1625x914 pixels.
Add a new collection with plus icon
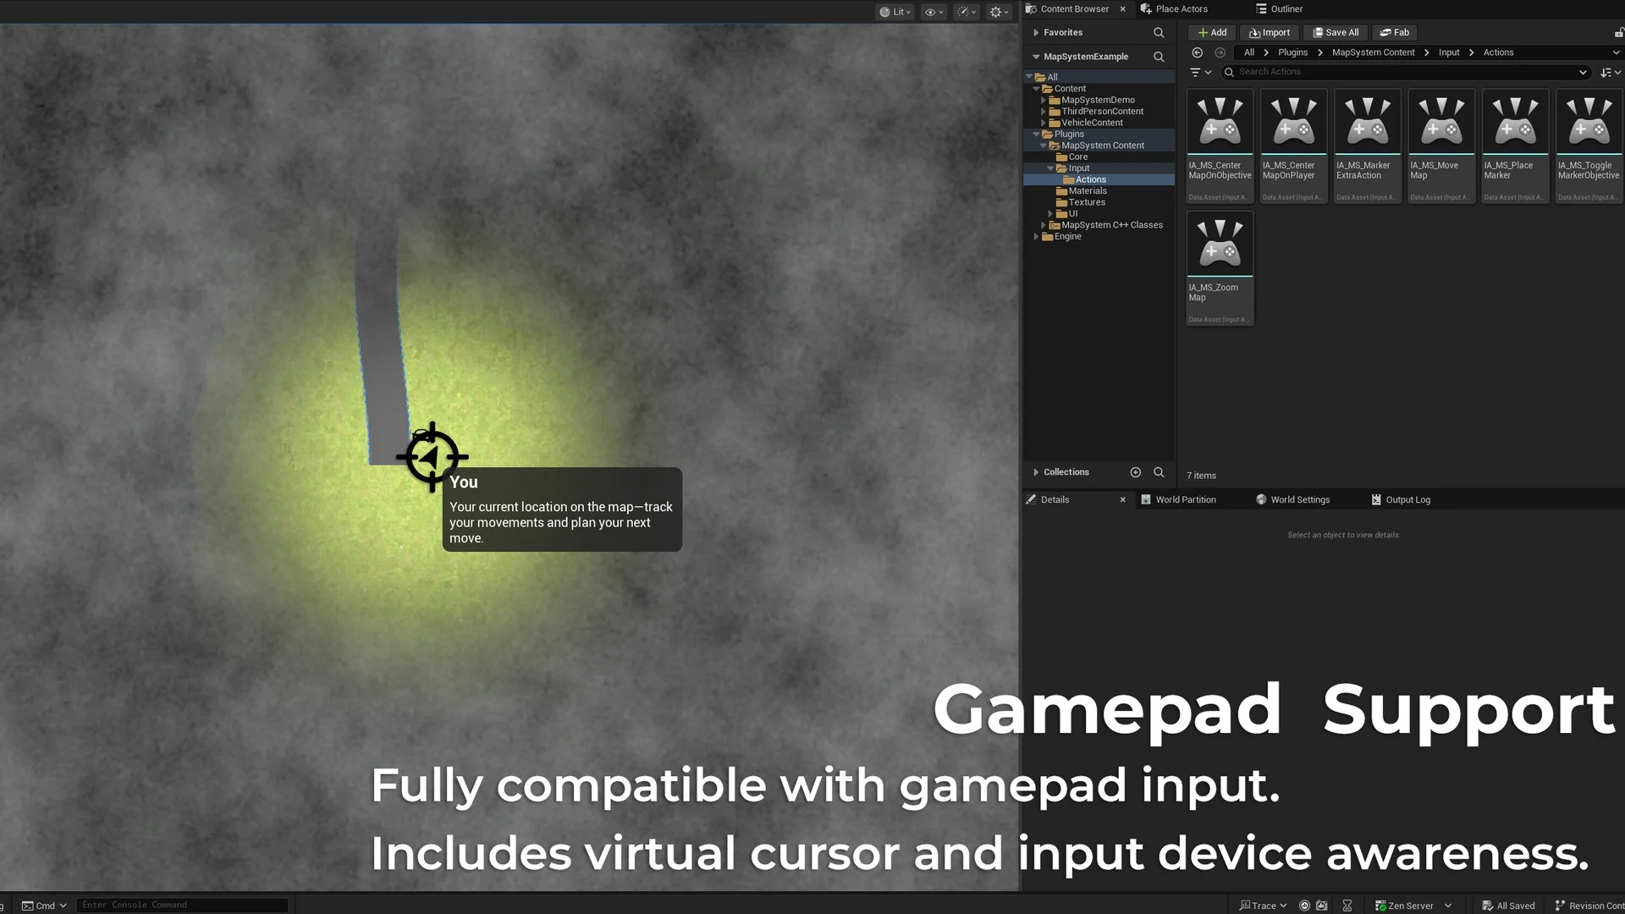pos(1136,472)
